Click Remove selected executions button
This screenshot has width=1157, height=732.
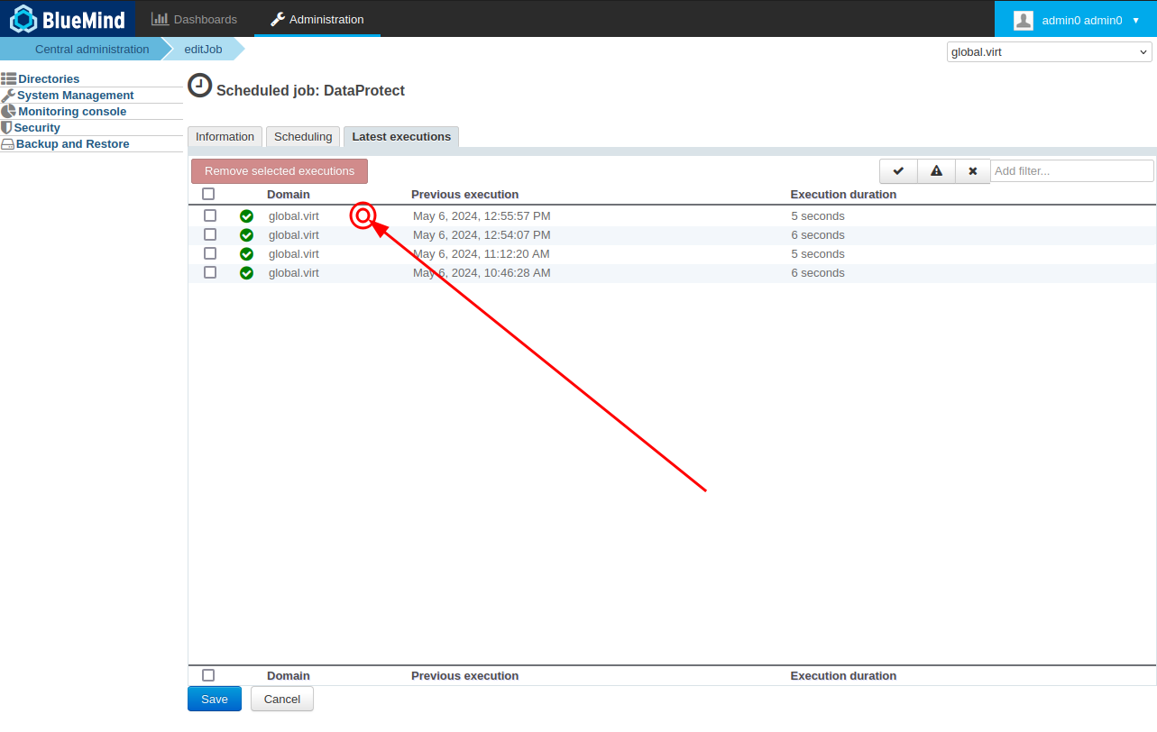[x=280, y=171]
